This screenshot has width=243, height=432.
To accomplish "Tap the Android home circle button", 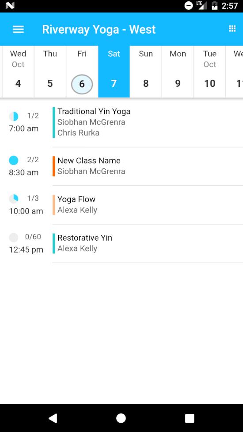I will (121, 418).
